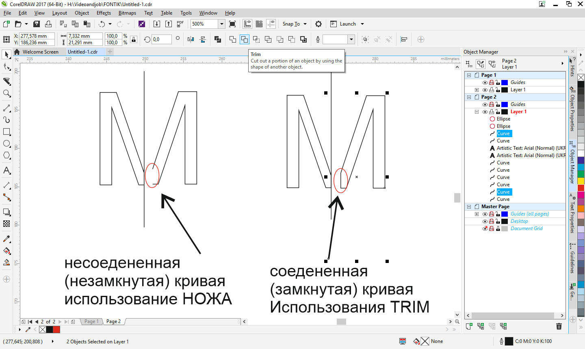Open the Object Properties docker tab
The width and height of the screenshot is (585, 349).
[x=572, y=110]
